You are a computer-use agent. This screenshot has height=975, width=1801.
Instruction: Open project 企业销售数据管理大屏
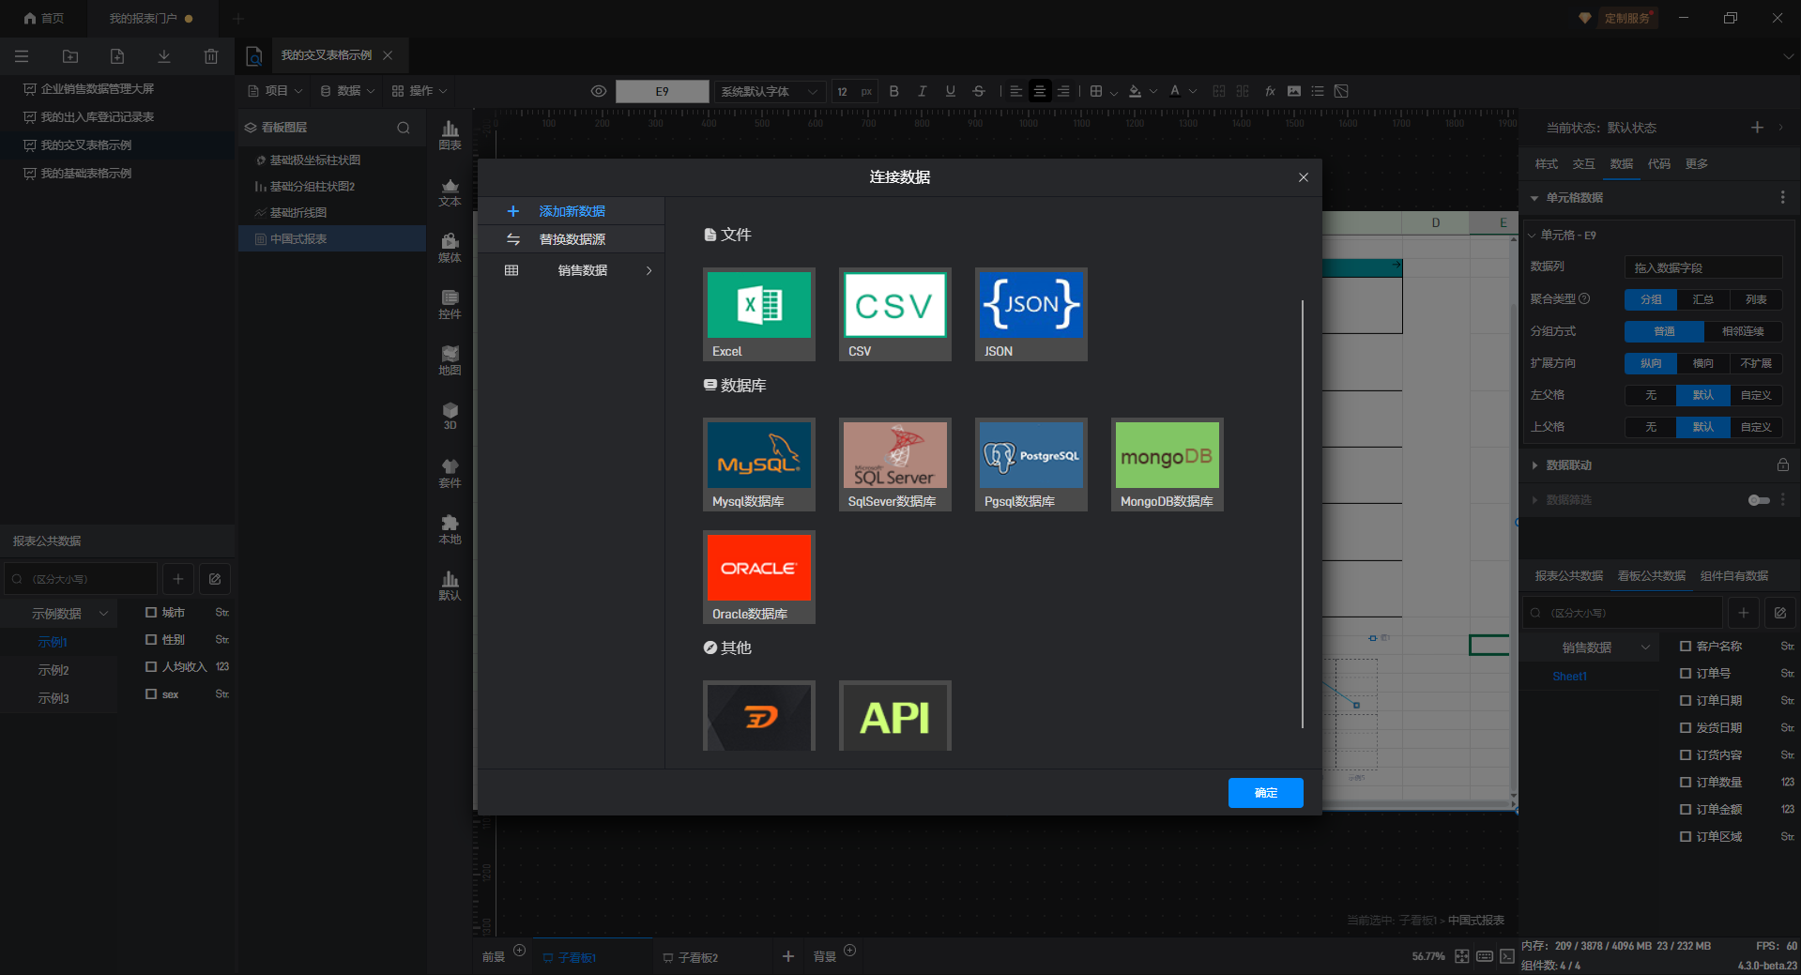[x=98, y=89]
